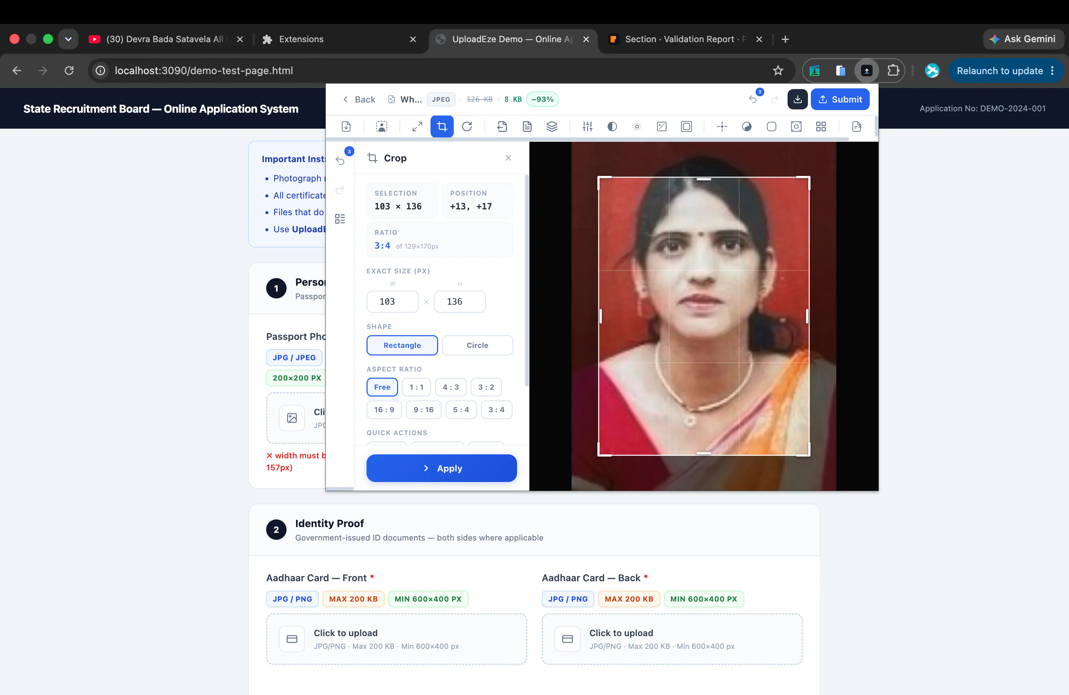Open the portrait subject-selection tool

click(381, 126)
